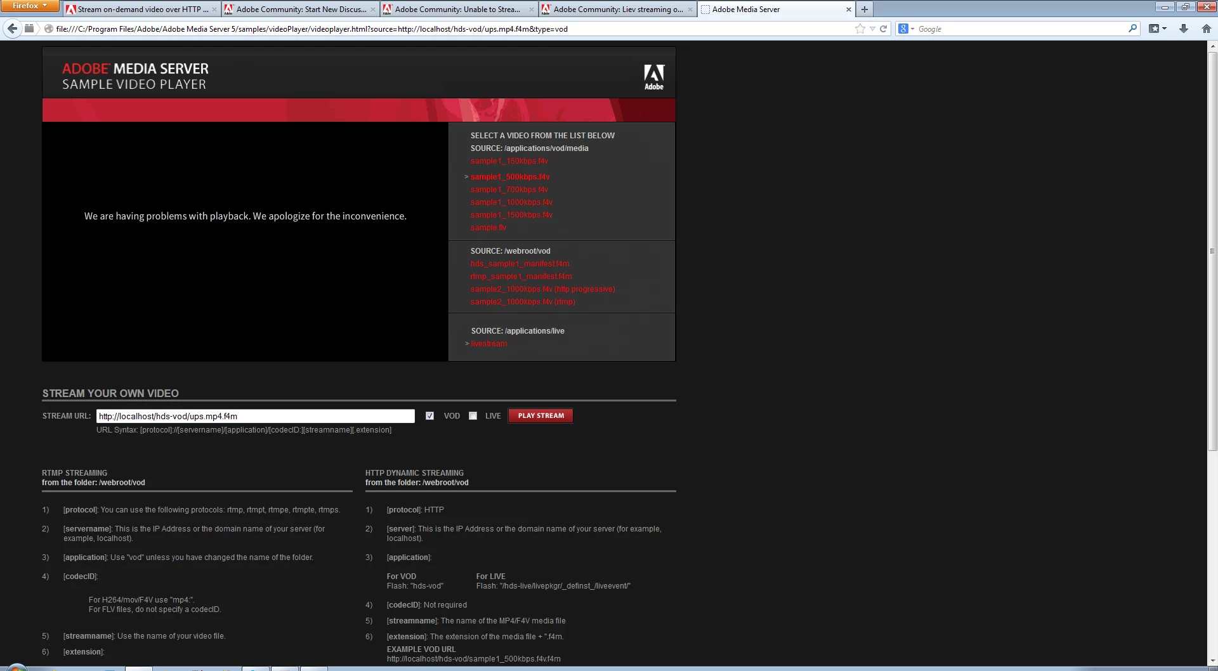Click the search magnifier icon
Viewport: 1218px width, 671px height.
point(1132,29)
